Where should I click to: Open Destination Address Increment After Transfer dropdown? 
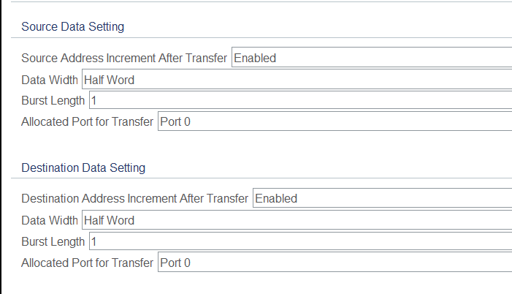coord(381,198)
